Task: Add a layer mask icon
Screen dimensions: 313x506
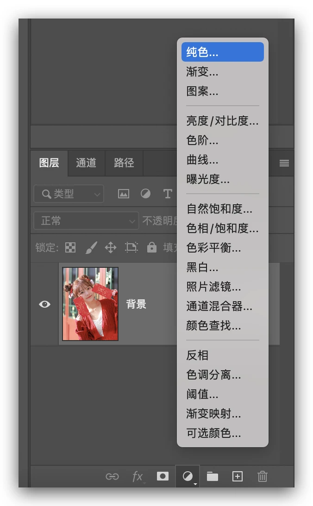Action: pyautogui.click(x=163, y=476)
